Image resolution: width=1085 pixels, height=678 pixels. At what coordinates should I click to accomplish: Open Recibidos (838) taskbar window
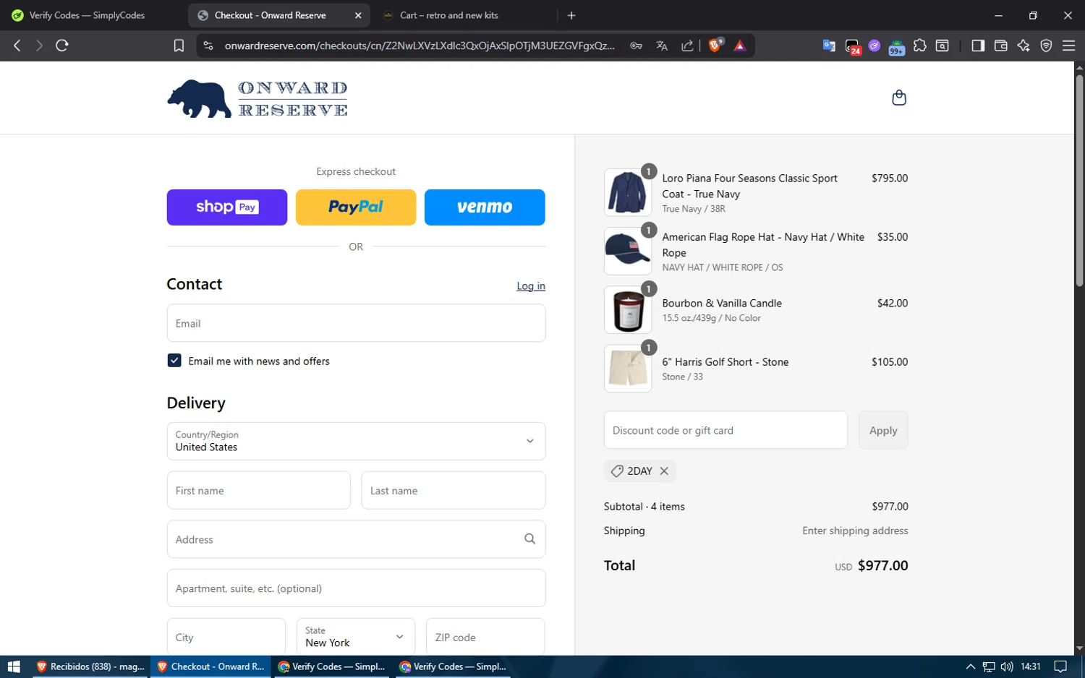tap(90, 666)
